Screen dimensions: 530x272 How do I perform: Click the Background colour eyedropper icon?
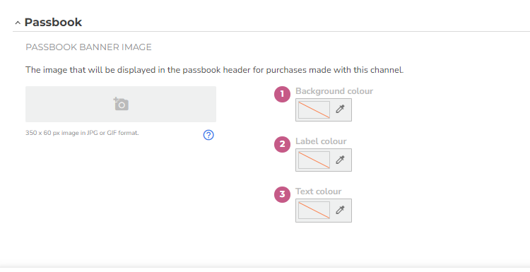coord(340,109)
